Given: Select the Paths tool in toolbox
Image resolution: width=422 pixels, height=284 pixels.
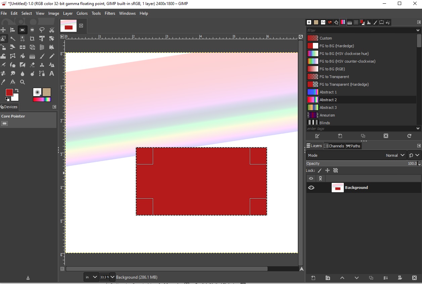Looking at the screenshot, I should pos(42,73).
